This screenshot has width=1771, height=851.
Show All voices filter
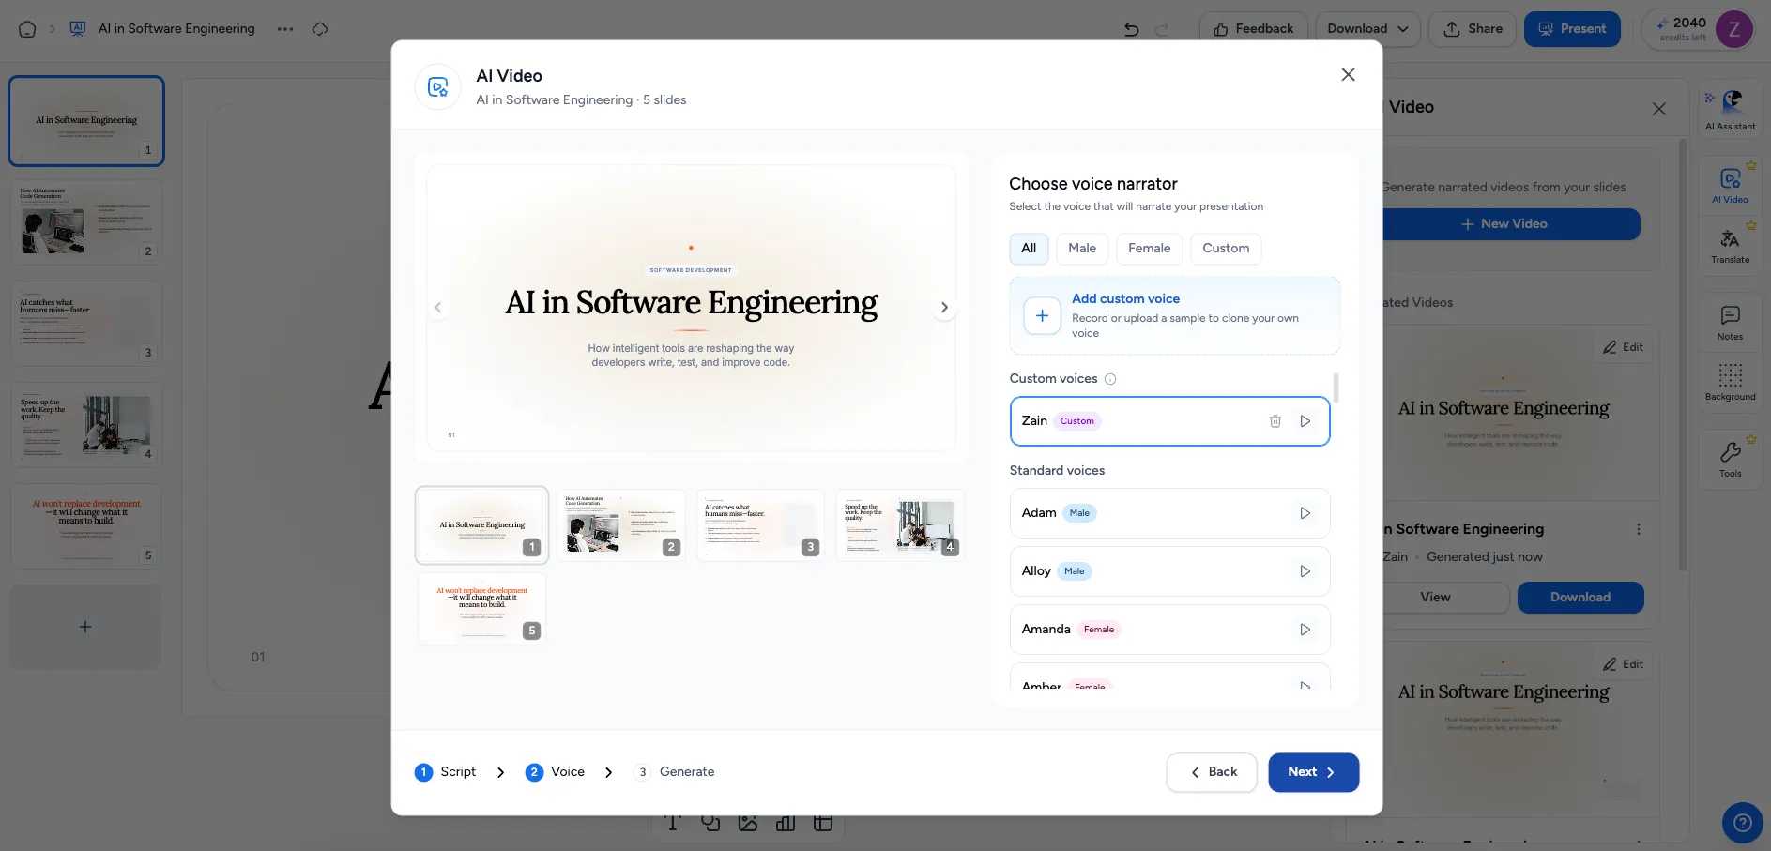tap(1029, 249)
